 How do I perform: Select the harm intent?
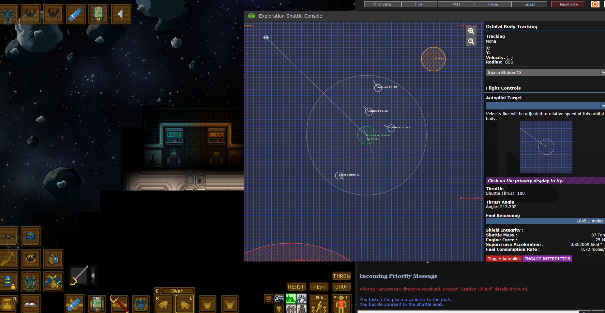pyautogui.click(x=302, y=309)
